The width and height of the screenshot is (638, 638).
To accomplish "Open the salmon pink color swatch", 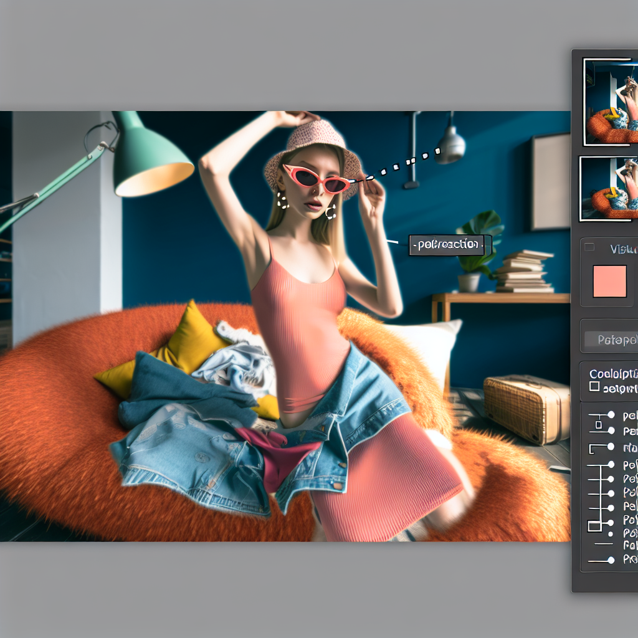I will point(610,281).
